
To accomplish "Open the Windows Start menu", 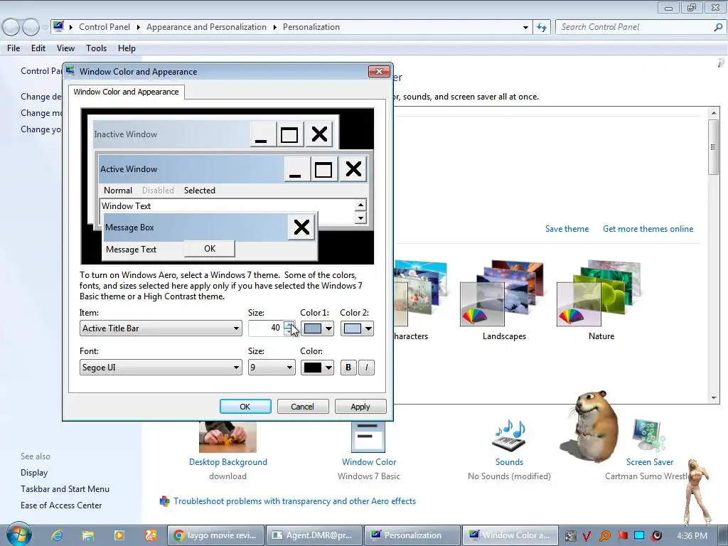I will tap(18, 534).
